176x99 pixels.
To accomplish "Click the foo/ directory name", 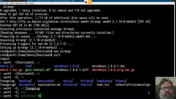I will click(28, 66).
